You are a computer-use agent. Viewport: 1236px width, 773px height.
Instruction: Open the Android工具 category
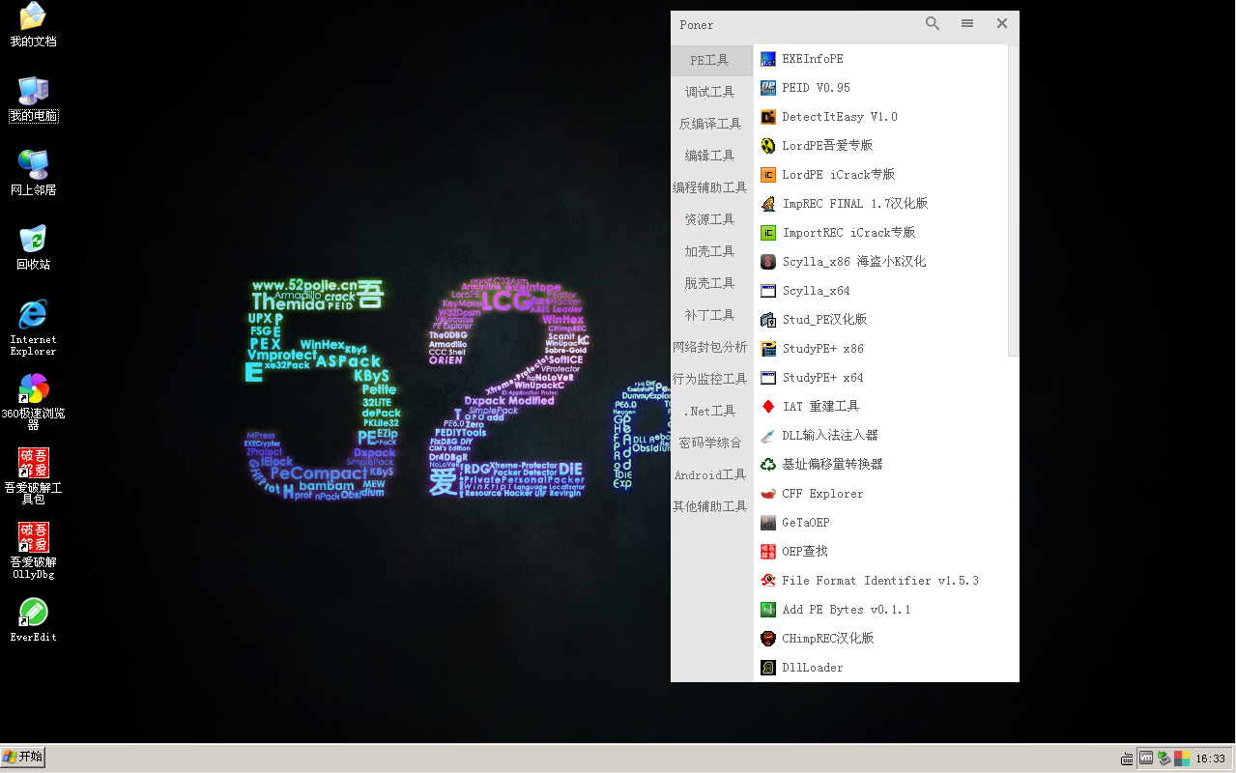click(x=711, y=474)
